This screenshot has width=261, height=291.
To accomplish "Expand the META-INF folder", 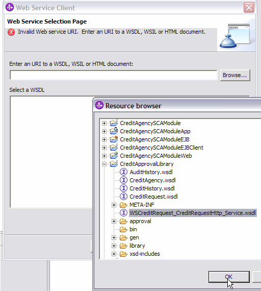I will tap(114, 205).
